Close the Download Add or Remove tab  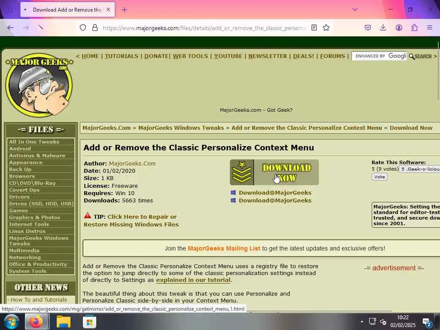point(108,9)
